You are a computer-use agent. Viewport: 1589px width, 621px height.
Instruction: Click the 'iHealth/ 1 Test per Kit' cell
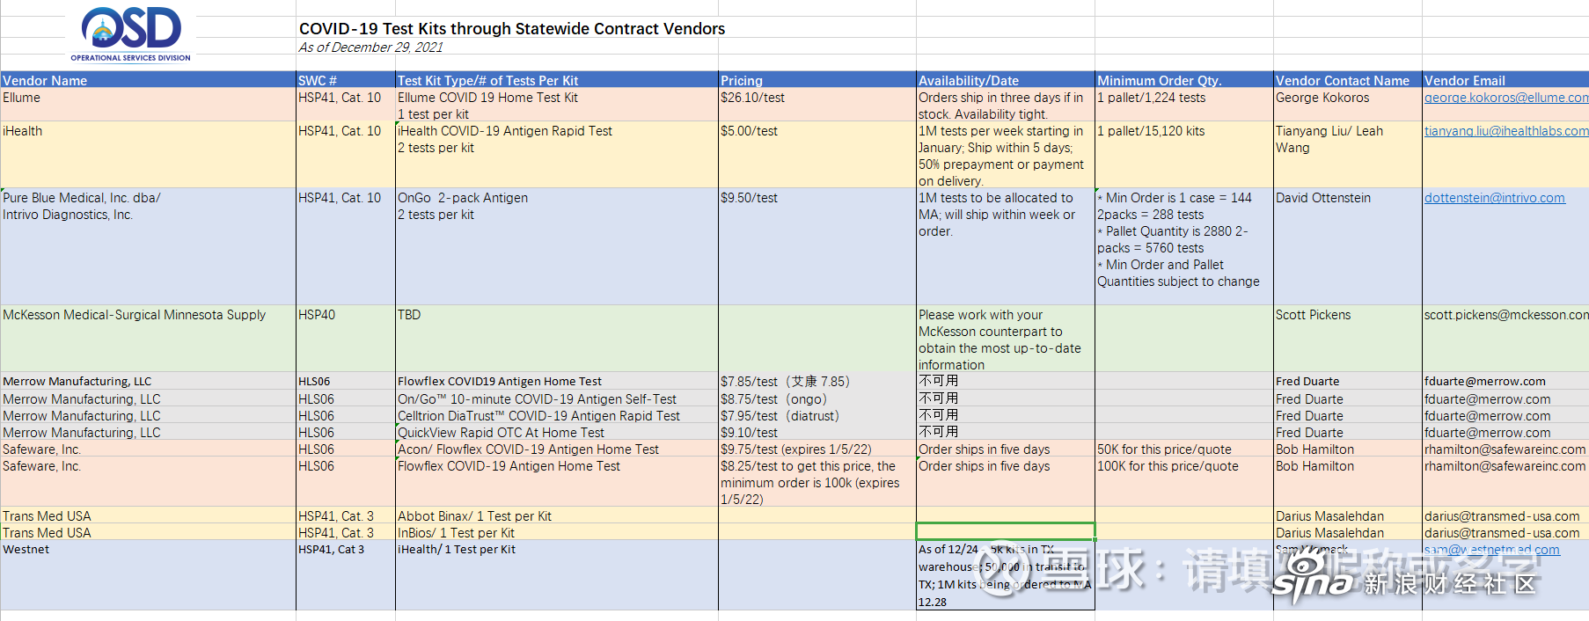point(557,575)
